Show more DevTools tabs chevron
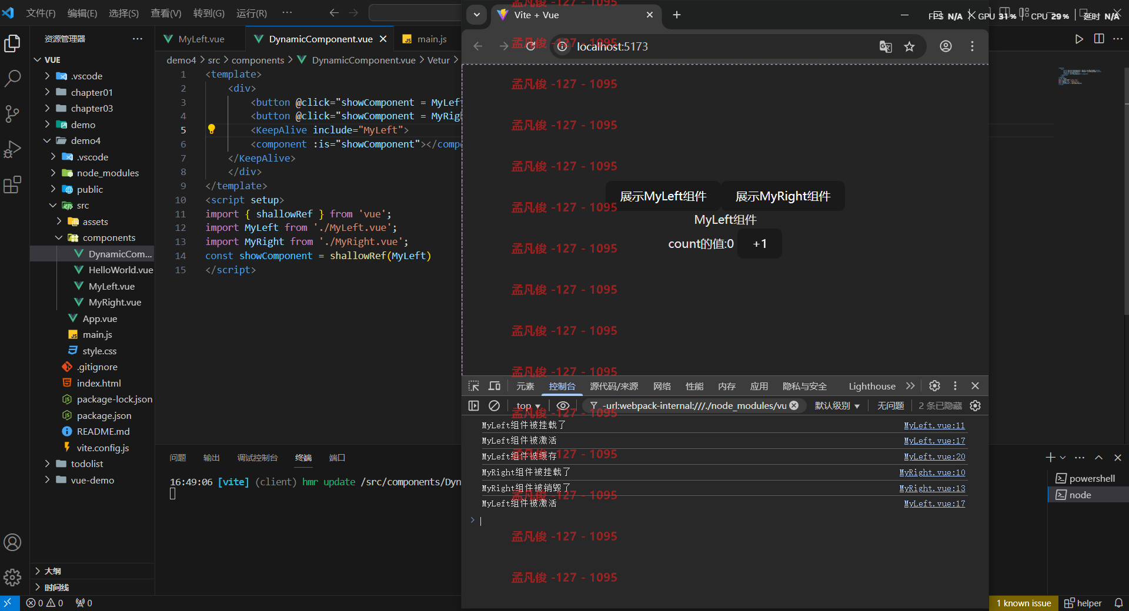 coord(910,386)
